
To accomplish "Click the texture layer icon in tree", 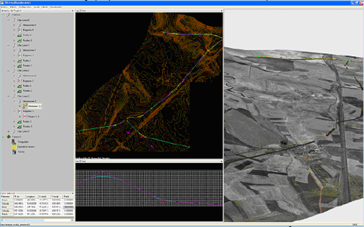I will (14, 152).
